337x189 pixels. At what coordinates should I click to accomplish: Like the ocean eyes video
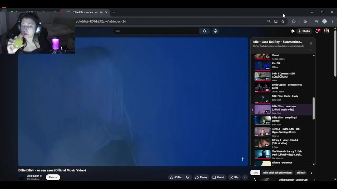coord(176,177)
